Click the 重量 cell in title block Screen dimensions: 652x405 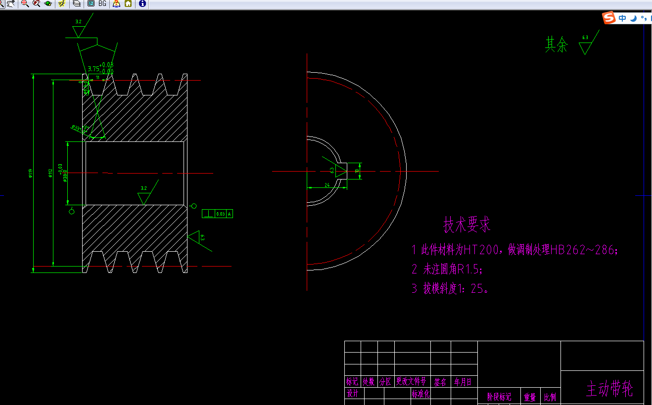(x=530, y=397)
